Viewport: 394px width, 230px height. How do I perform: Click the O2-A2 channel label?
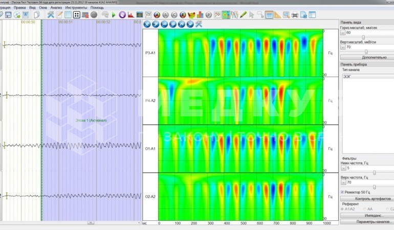[x=150, y=196]
